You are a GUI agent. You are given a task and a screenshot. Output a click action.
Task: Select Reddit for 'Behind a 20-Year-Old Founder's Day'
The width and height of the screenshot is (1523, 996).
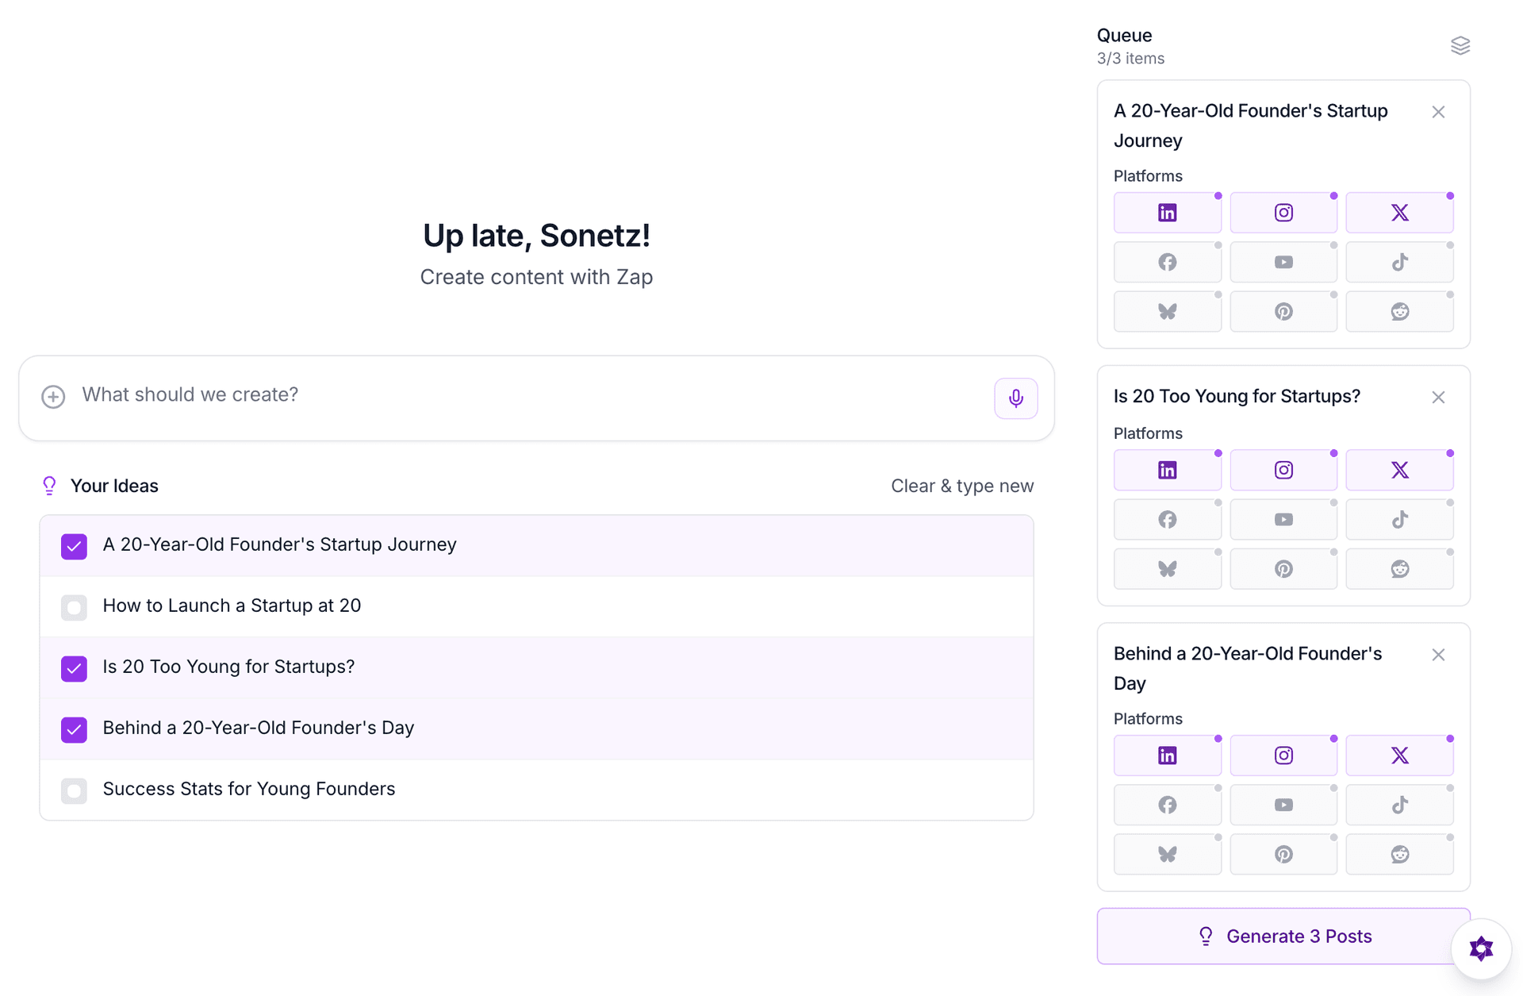1399,854
